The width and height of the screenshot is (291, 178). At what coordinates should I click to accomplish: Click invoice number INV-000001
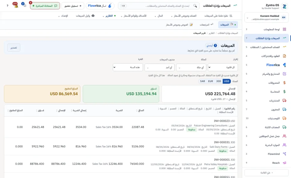[222, 160]
